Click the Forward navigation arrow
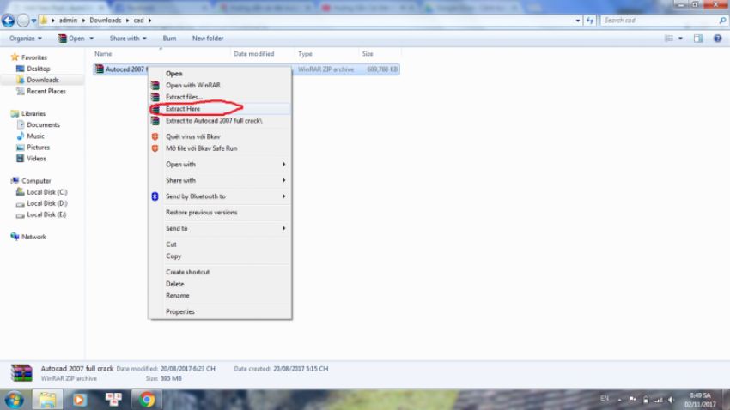 (x=23, y=21)
